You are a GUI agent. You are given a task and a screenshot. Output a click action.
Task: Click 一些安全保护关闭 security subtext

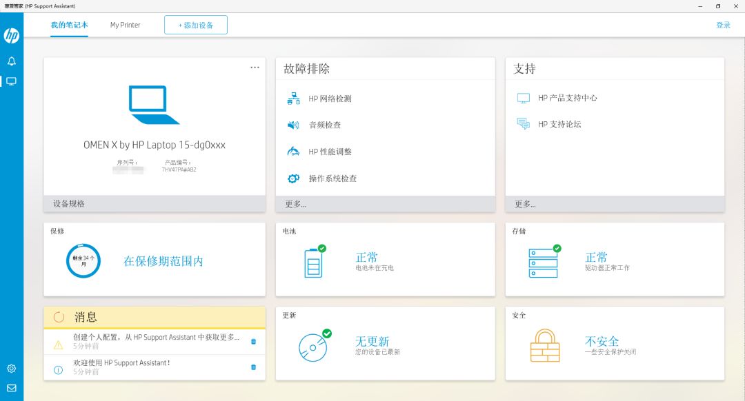pos(610,352)
